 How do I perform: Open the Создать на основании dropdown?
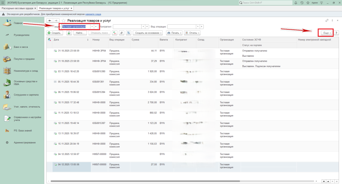coord(148,33)
